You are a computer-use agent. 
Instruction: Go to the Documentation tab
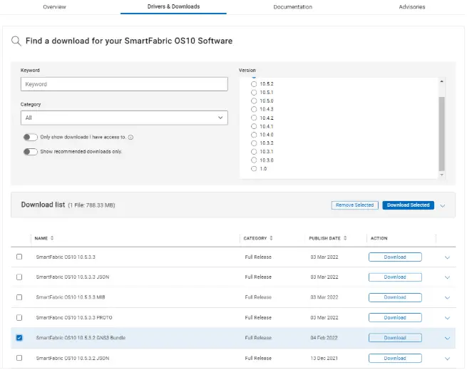pyautogui.click(x=293, y=7)
